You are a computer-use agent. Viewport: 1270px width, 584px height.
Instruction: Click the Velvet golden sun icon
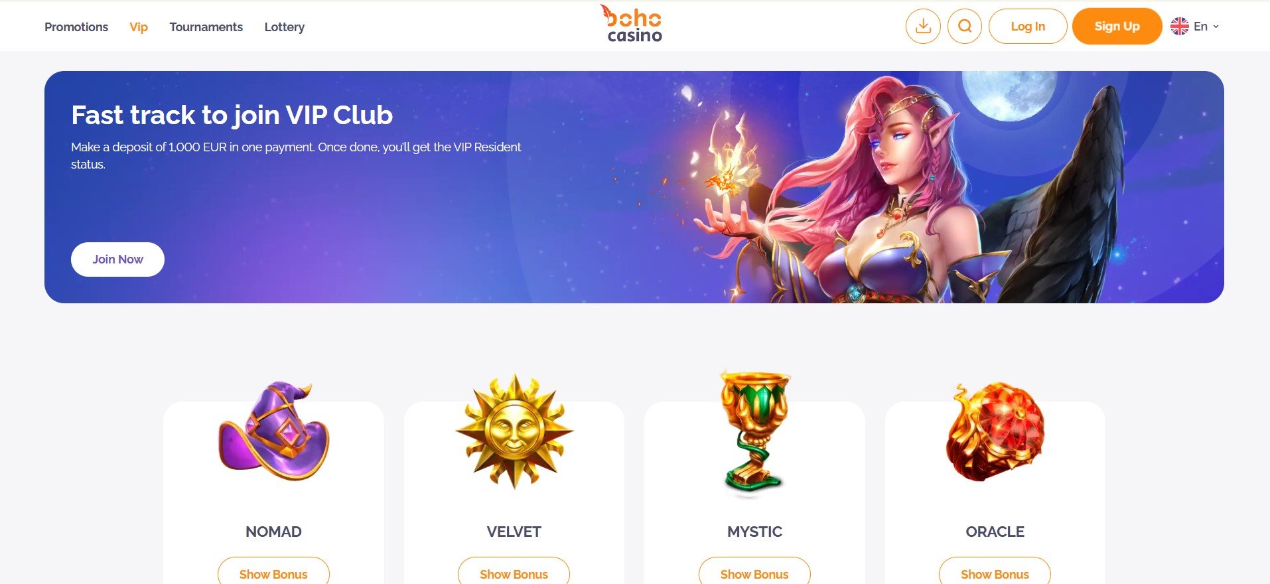514,431
